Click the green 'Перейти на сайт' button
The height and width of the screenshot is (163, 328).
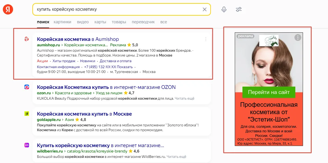[269, 92]
